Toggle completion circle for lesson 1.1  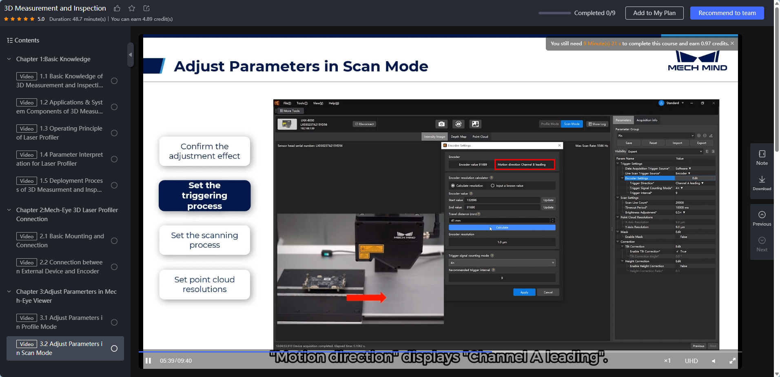tap(114, 81)
